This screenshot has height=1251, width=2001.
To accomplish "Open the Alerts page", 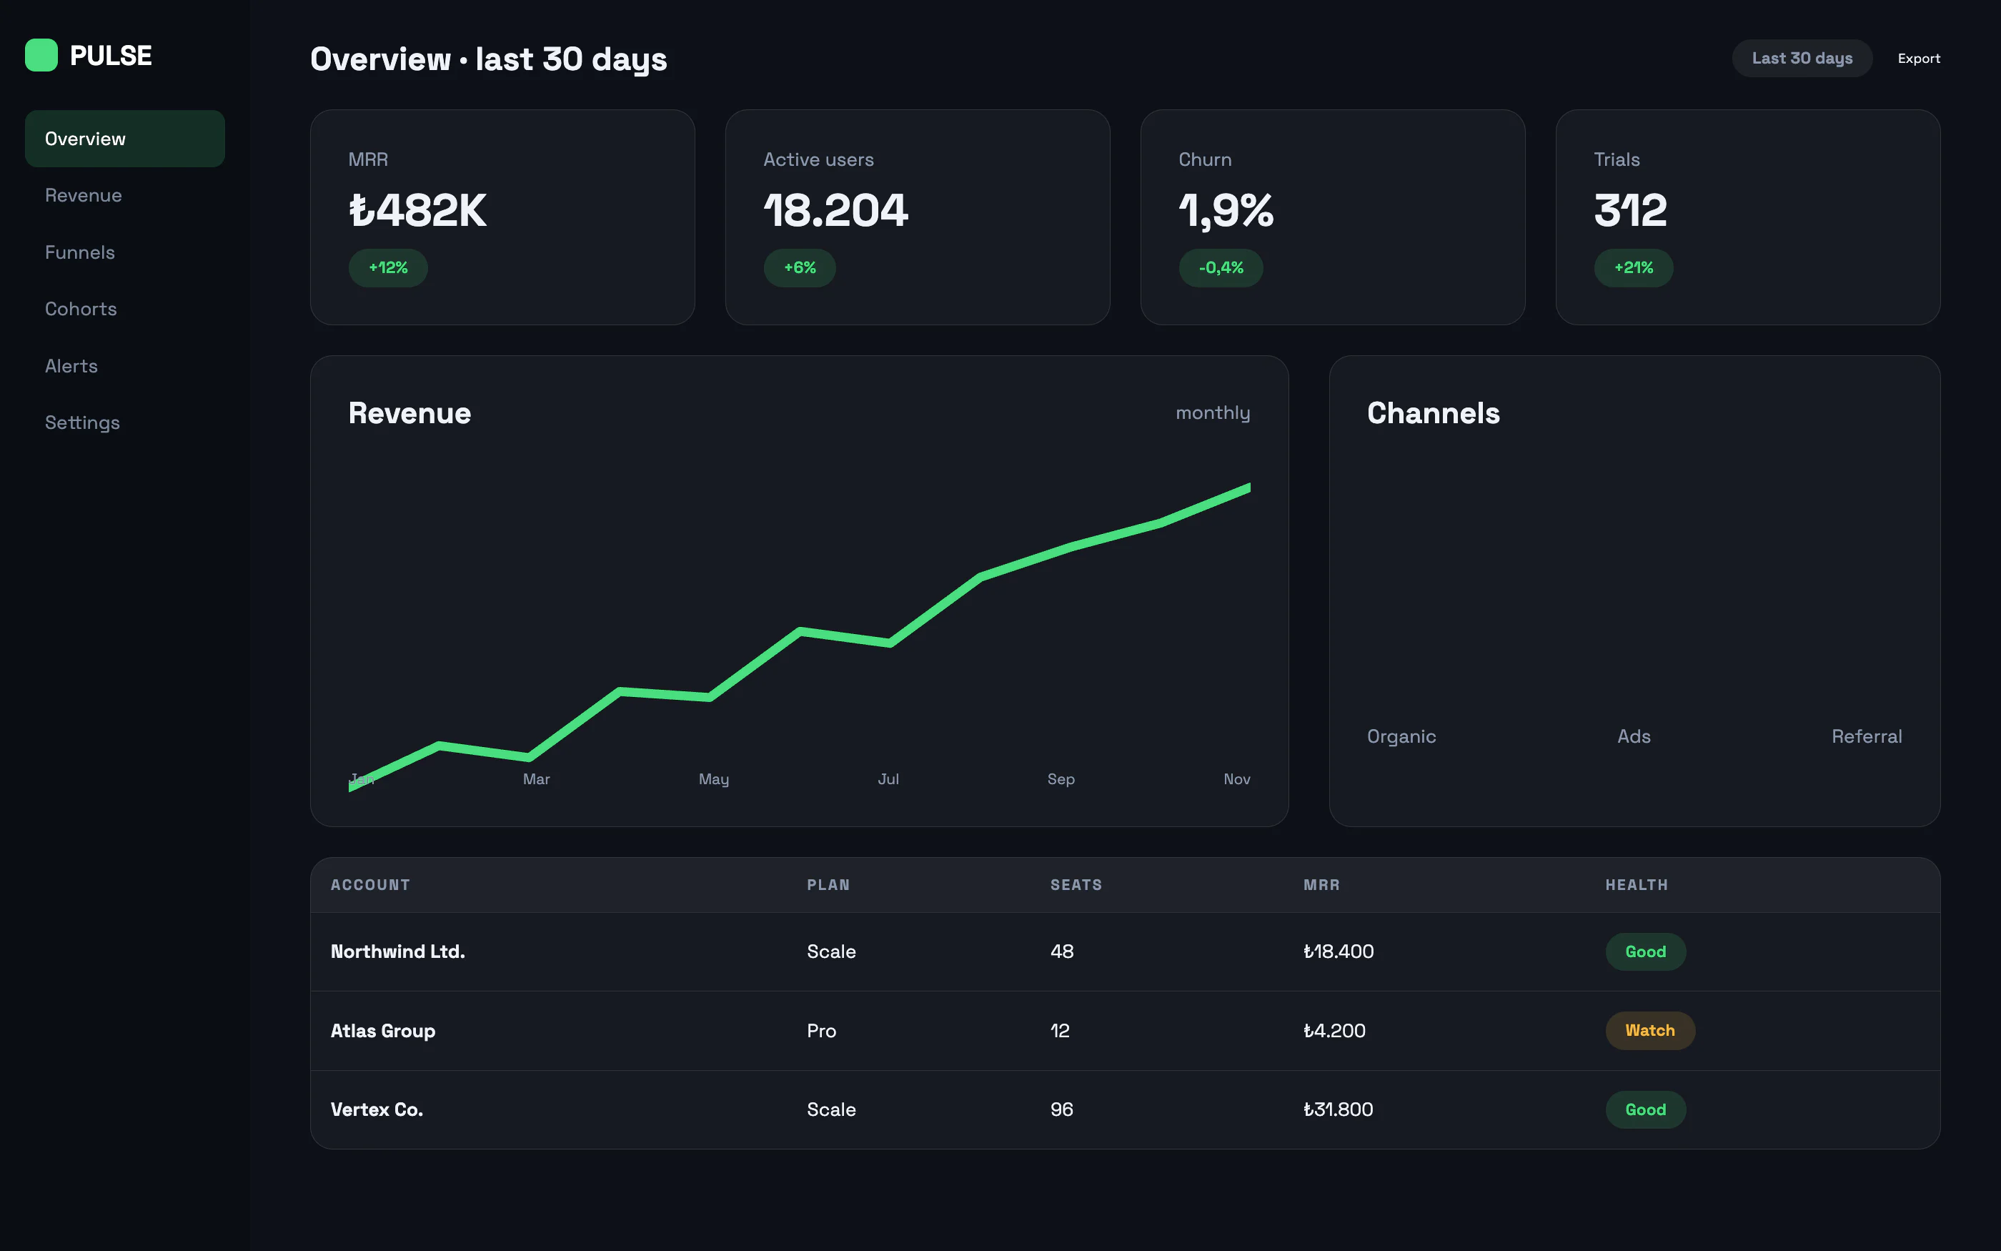I will coord(125,366).
